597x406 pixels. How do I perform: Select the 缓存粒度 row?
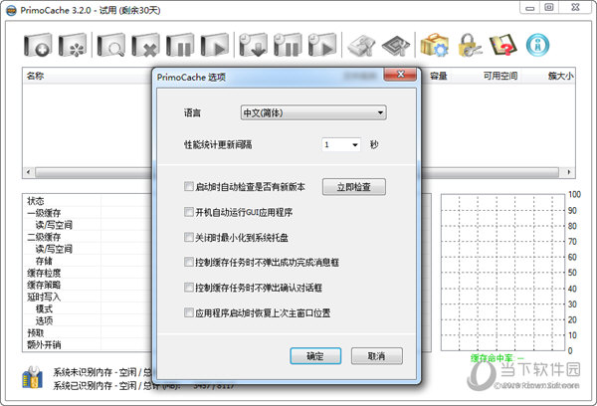(x=88, y=273)
